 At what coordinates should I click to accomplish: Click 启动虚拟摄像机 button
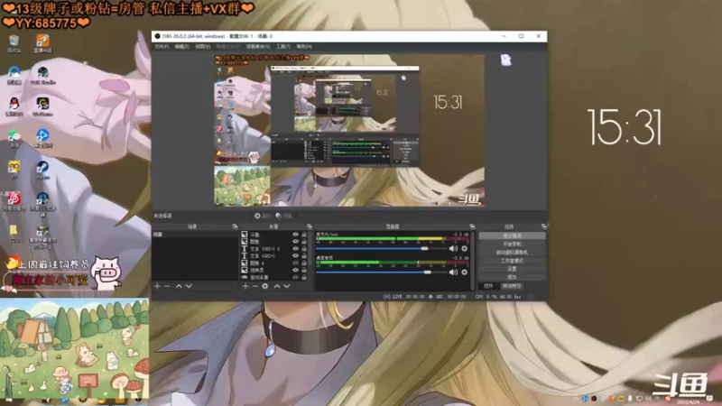click(512, 253)
